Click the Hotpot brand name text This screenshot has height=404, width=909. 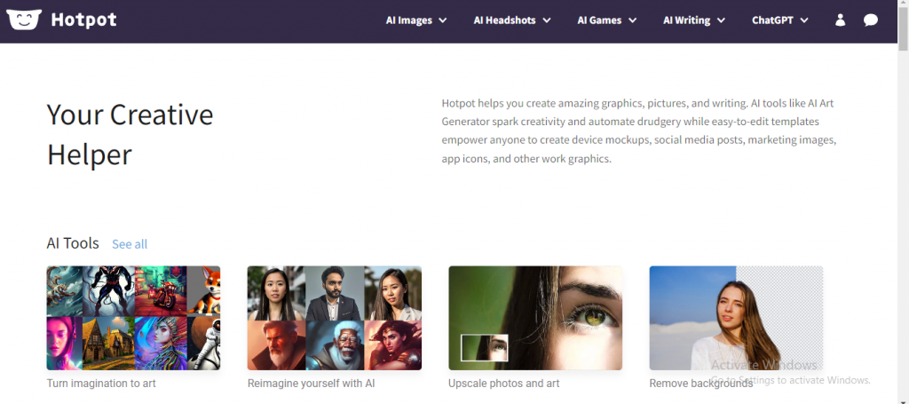click(83, 20)
